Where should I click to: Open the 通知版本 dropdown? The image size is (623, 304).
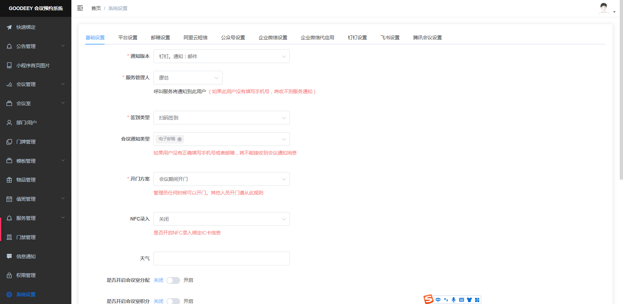click(x=221, y=56)
